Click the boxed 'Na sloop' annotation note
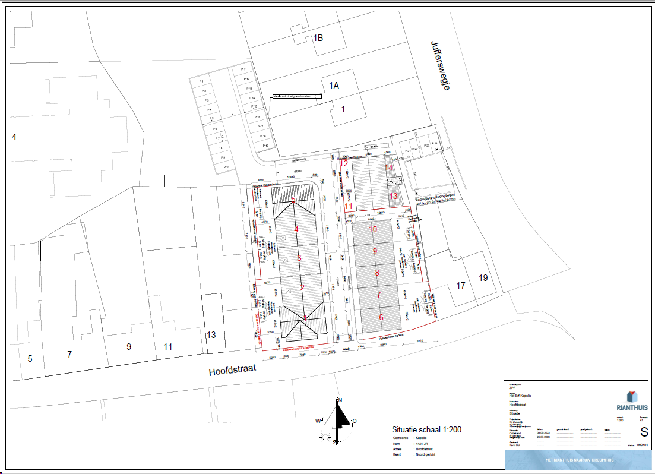This screenshot has width=655, height=474. 296,96
